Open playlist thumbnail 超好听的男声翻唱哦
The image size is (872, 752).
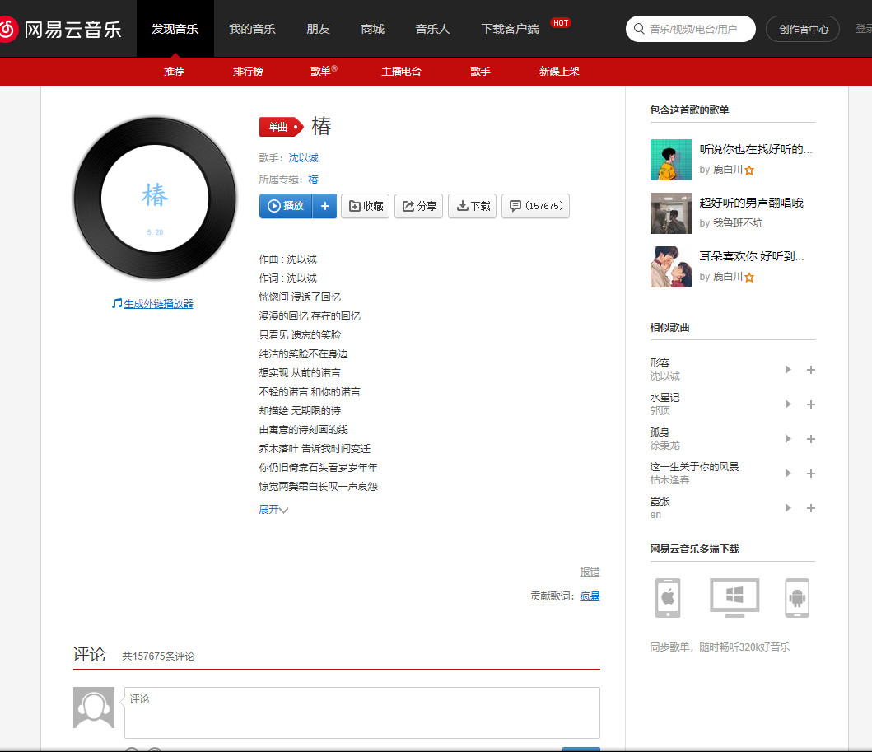[x=671, y=213]
